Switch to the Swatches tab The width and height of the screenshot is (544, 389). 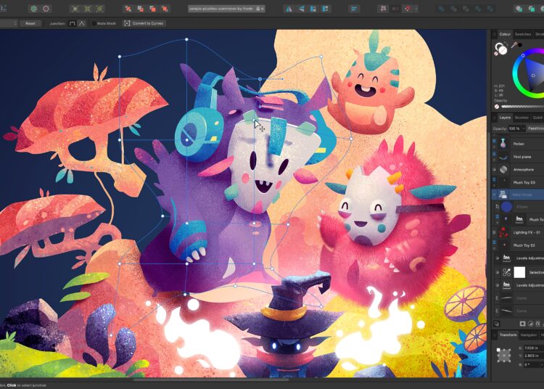523,34
